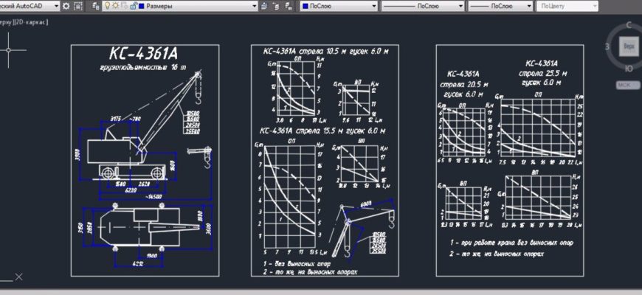Click the Ю south compass label on ViewCube

click(x=628, y=68)
